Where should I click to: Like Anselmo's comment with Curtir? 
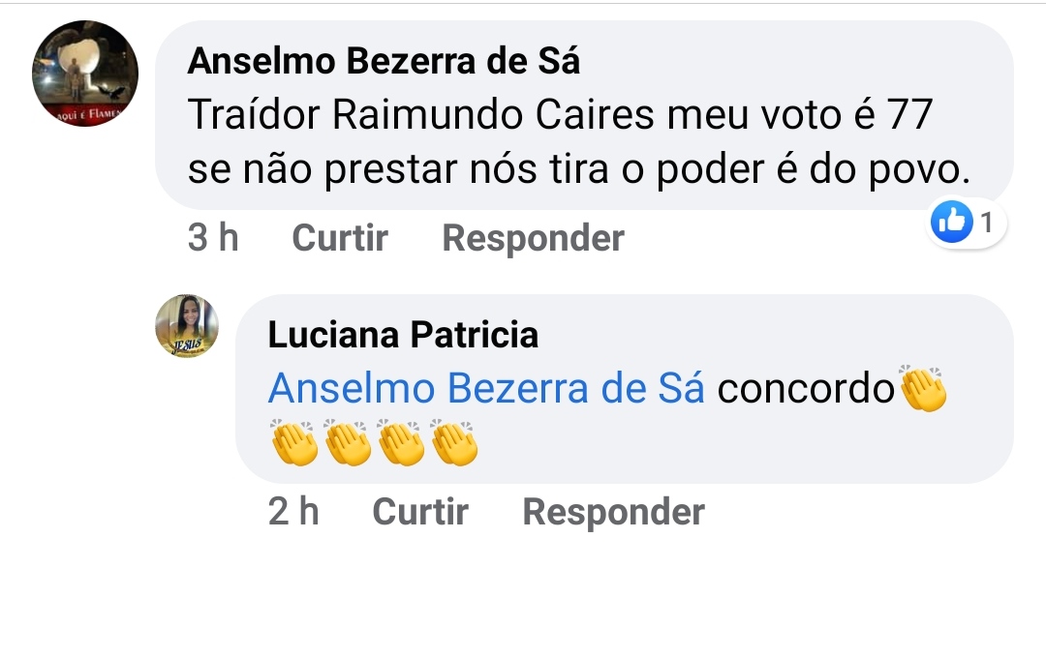(x=340, y=238)
